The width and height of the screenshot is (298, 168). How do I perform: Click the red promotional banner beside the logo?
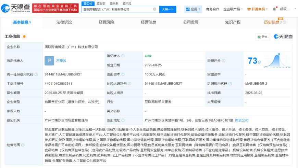click(x=55, y=8)
